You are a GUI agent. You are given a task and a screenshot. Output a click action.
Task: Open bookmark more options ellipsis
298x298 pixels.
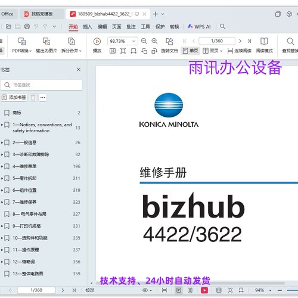(43, 98)
